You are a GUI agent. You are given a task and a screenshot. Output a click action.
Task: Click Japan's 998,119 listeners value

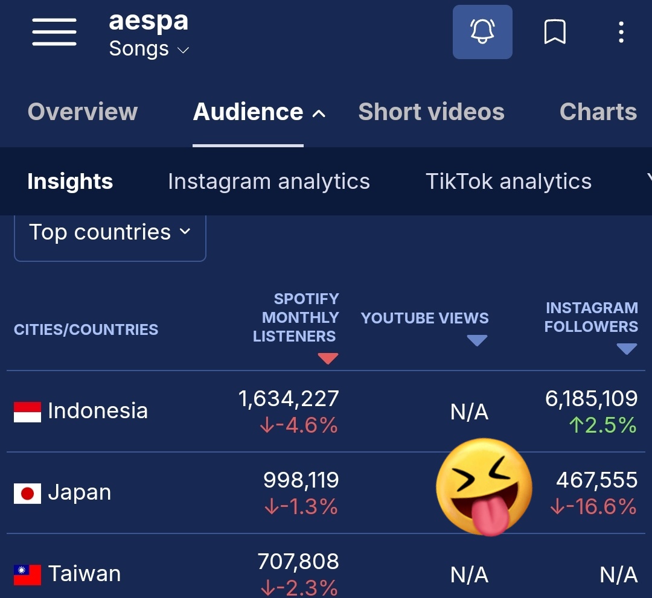pos(301,480)
